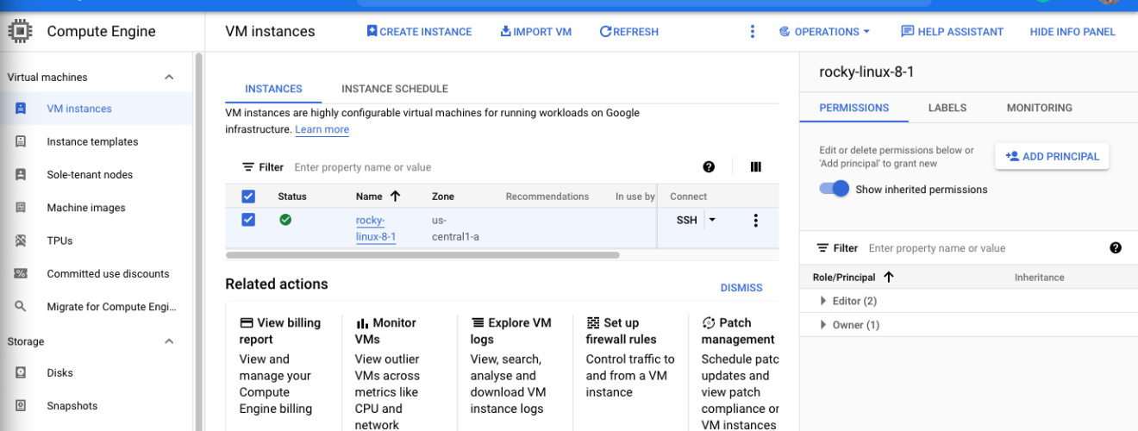
Task: Click the Inheritance column header
Action: pyautogui.click(x=1039, y=278)
